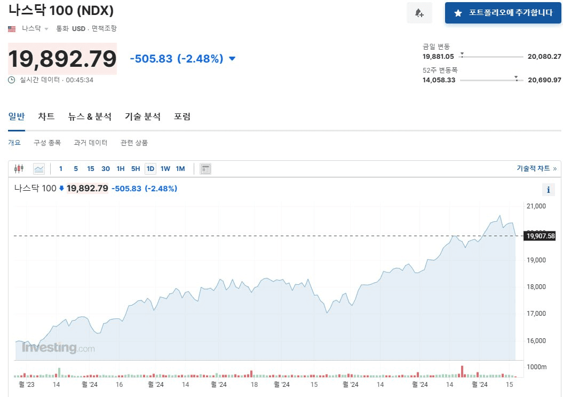This screenshot has width=563, height=397.
Task: Go to the 기술 분석 tab
Action: 142,116
